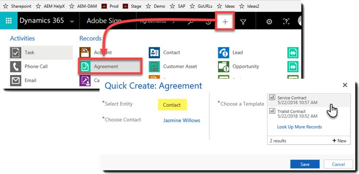
Task: Expand the Dynamics 365 dropdown chevron
Action: coord(72,22)
